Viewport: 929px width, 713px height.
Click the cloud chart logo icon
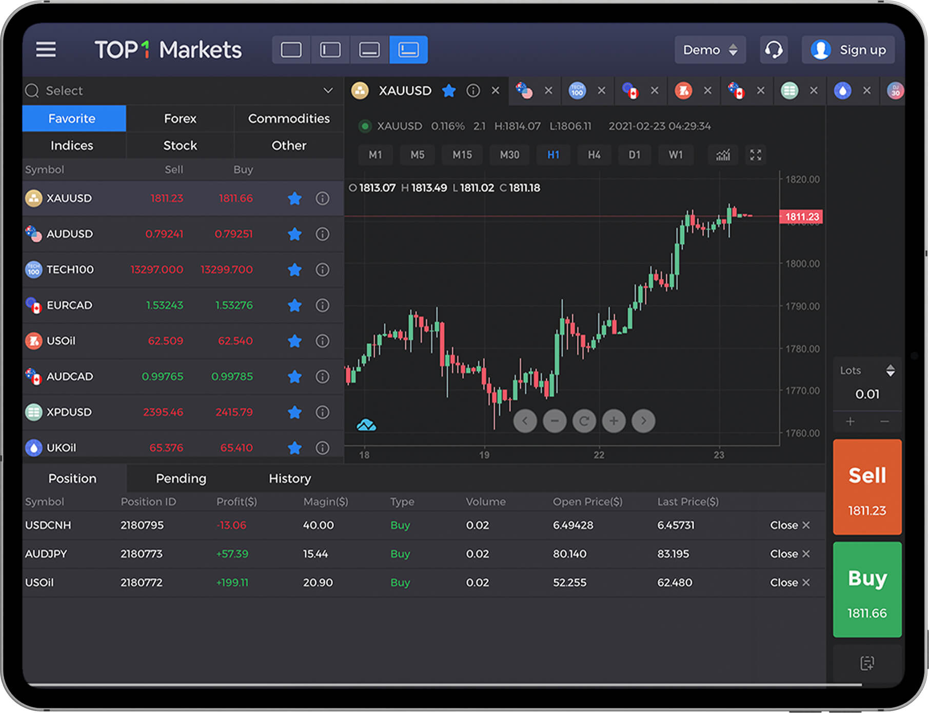366,425
